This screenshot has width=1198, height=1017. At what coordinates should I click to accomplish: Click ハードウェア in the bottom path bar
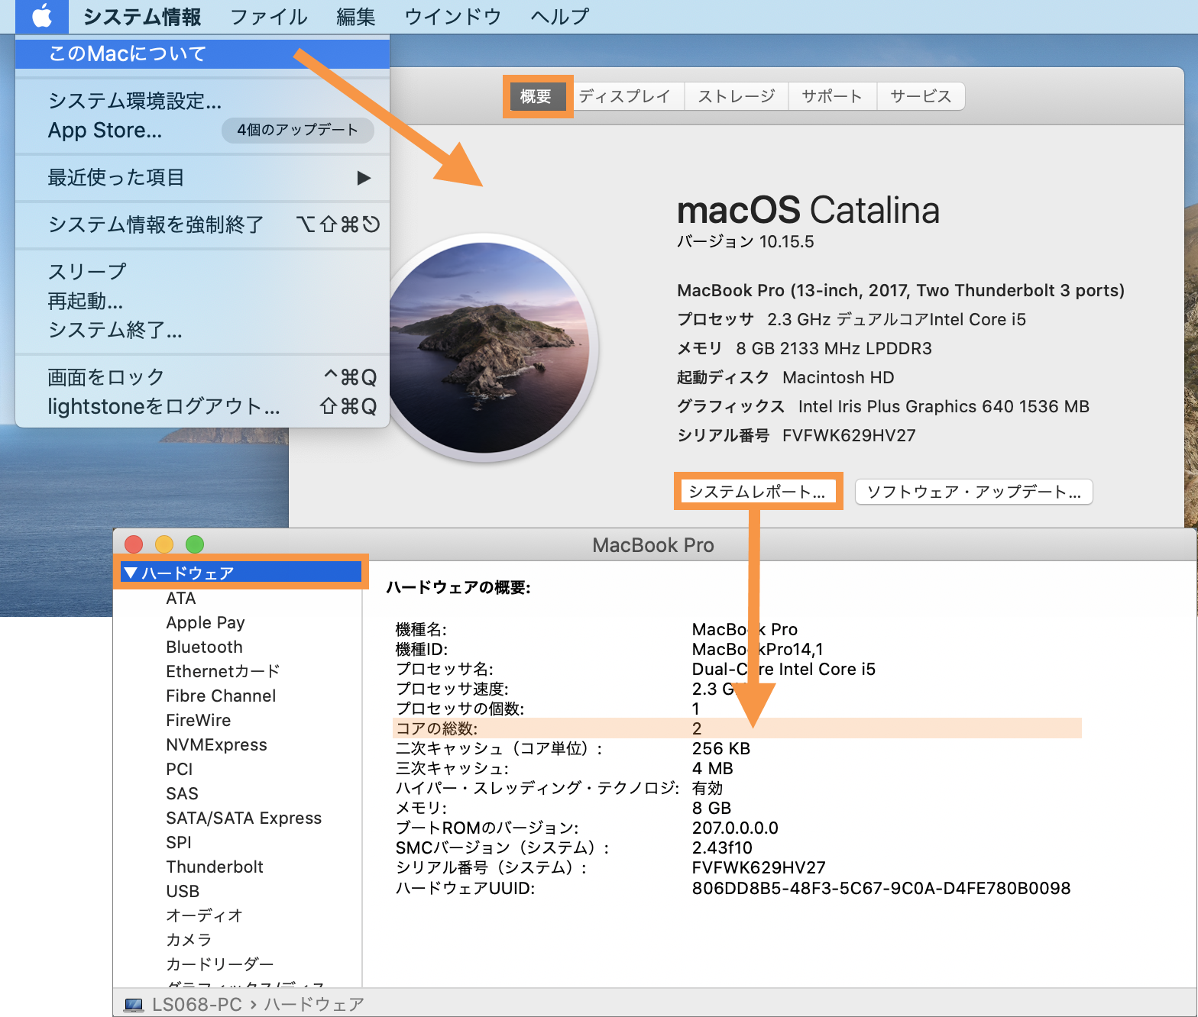[314, 1005]
